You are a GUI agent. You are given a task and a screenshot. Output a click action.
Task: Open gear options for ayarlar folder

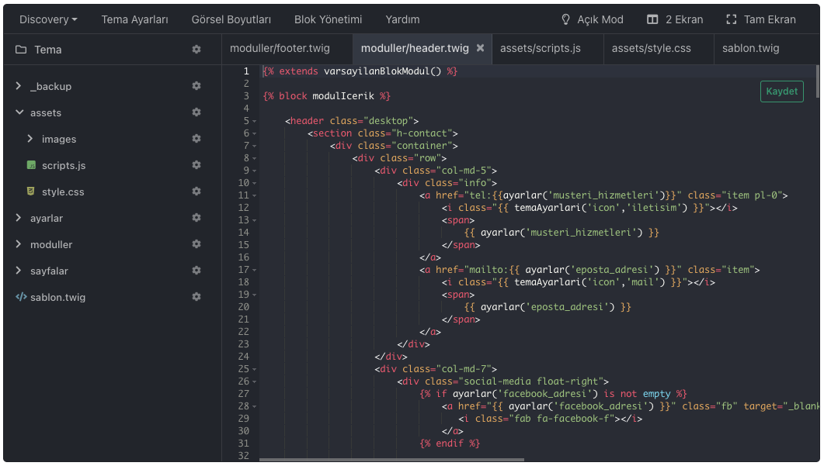tap(196, 218)
